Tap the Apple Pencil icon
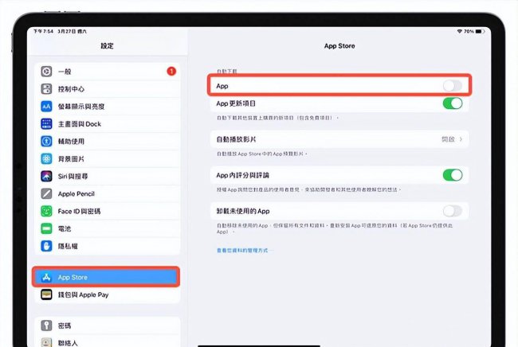 46,193
